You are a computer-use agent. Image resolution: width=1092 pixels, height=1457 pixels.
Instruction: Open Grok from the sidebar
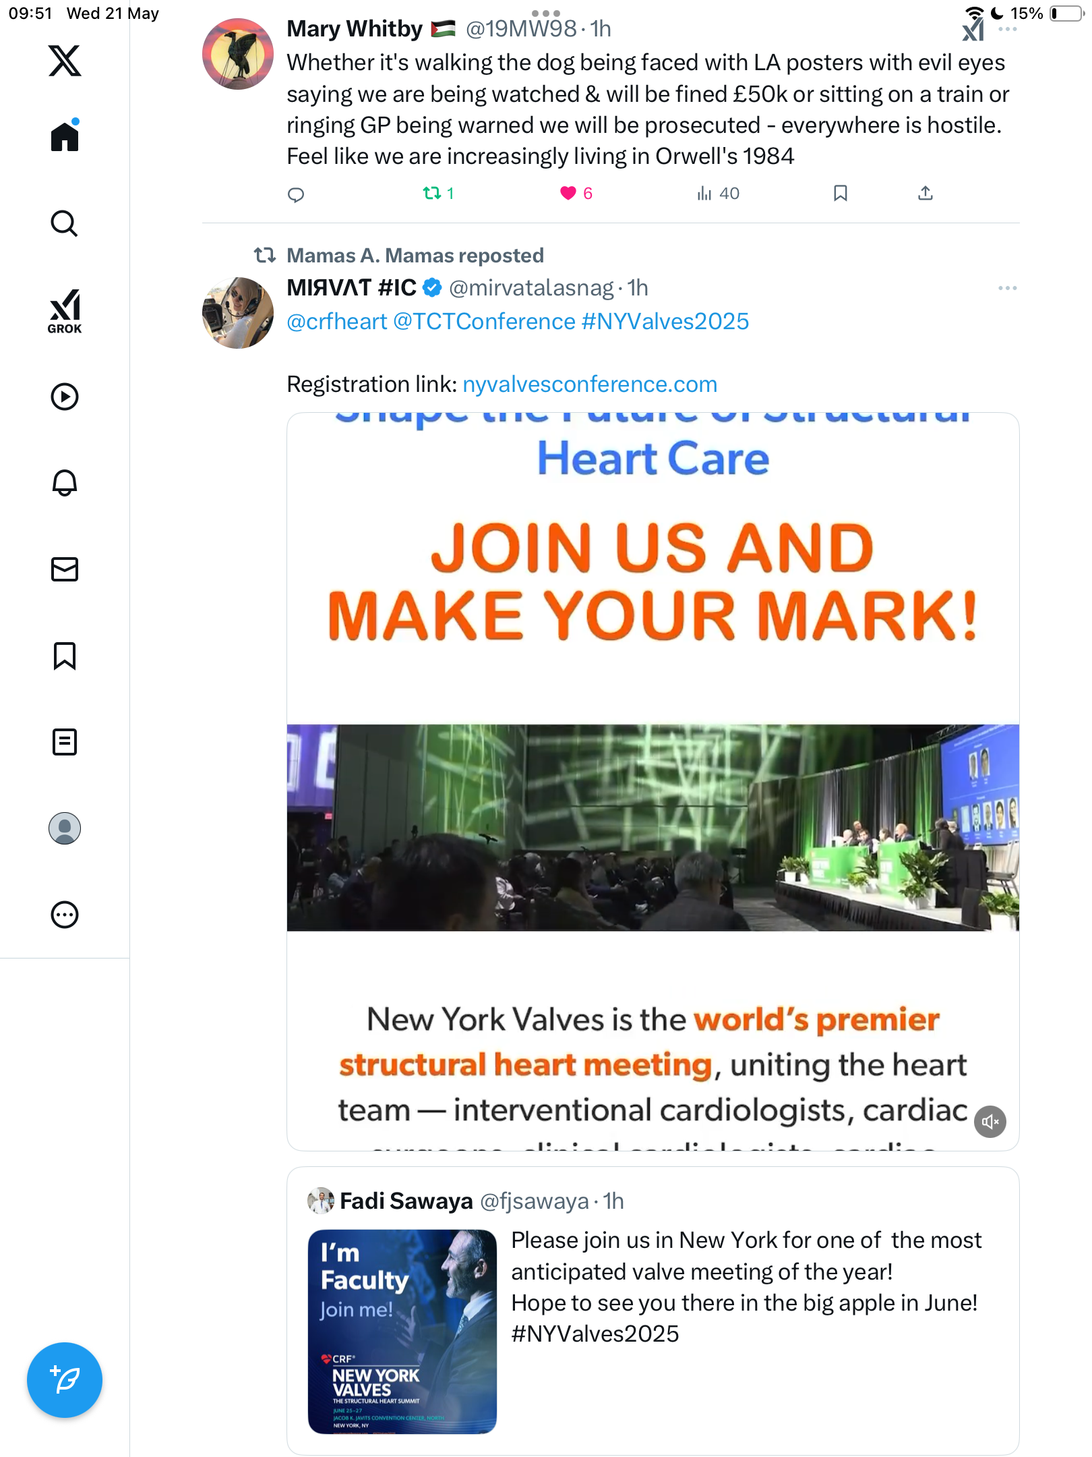65,311
